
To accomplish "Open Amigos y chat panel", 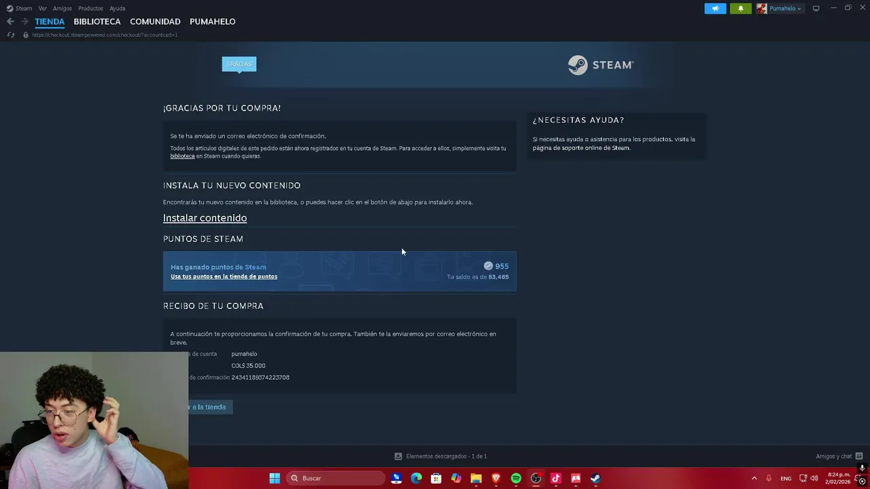I will pos(834,456).
